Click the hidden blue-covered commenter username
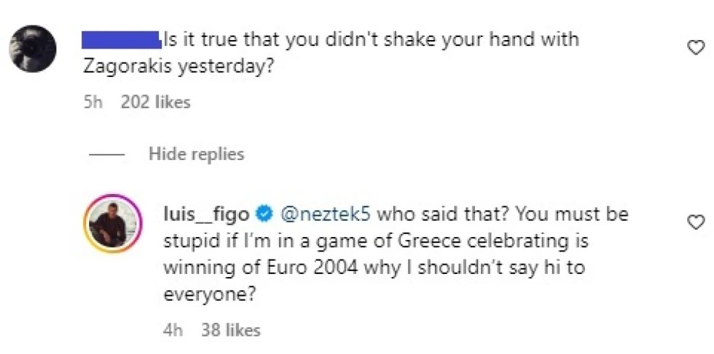 click(121, 38)
